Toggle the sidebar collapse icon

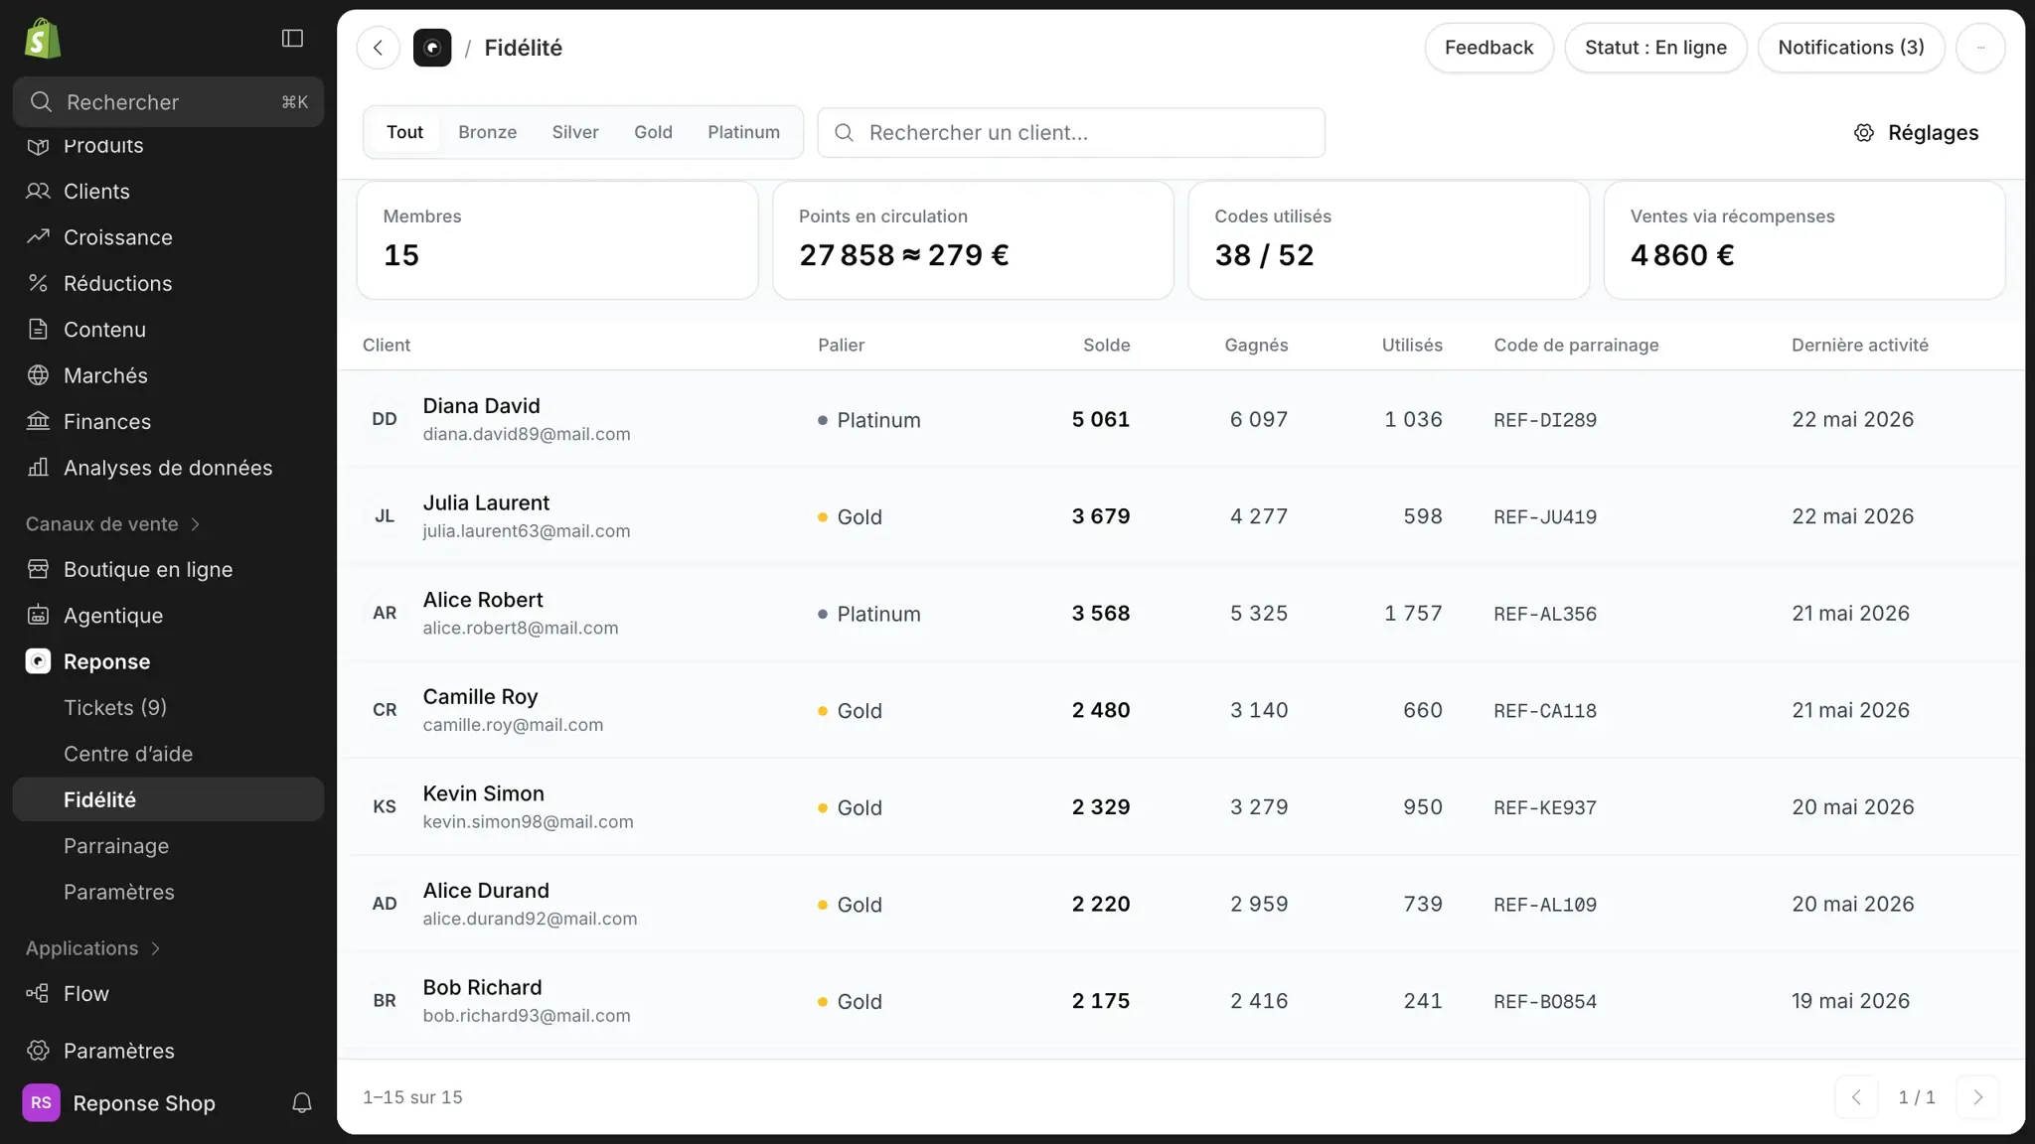click(x=292, y=38)
